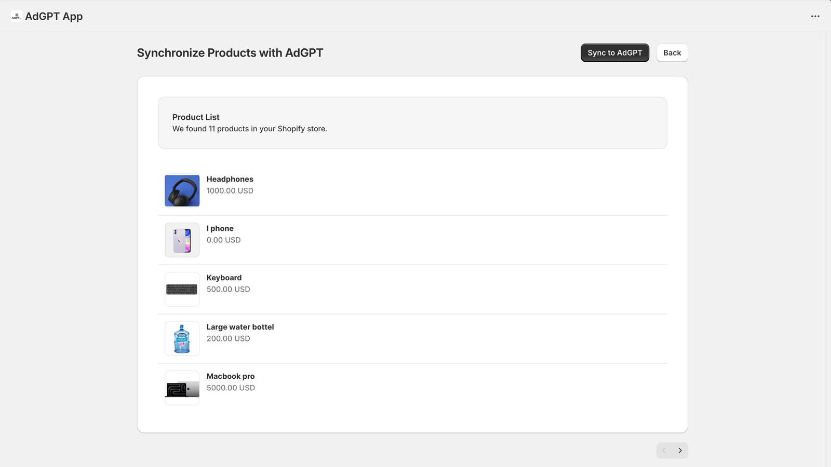Open the three-dot more options menu
Viewport: 831px width, 467px height.
[815, 16]
